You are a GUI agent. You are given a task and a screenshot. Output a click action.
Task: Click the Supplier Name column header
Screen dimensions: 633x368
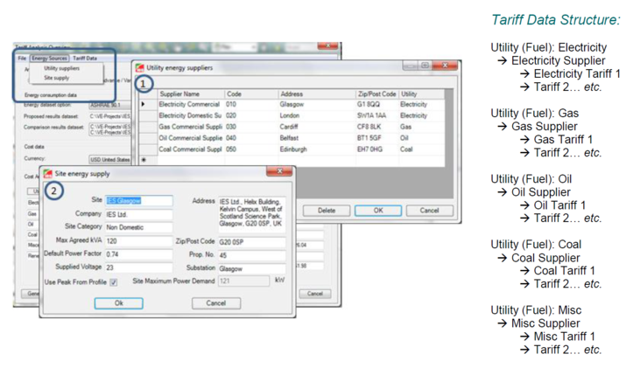pyautogui.click(x=179, y=94)
